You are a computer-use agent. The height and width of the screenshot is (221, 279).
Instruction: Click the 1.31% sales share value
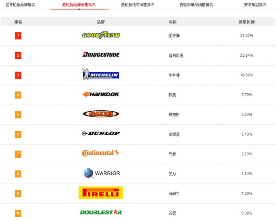pyautogui.click(x=247, y=173)
